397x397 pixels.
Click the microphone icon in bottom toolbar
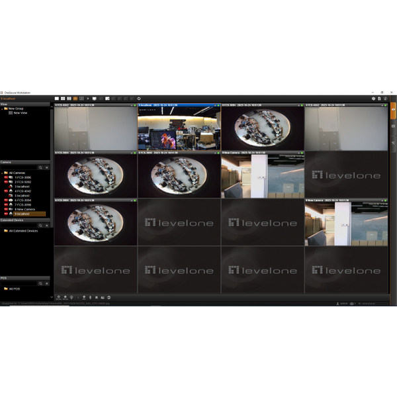pos(90,298)
